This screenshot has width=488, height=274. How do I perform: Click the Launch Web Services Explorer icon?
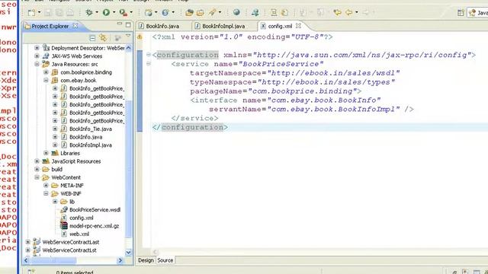pos(255,12)
